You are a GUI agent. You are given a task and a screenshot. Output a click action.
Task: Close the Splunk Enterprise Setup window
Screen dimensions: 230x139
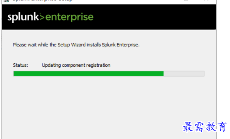[206, 1]
